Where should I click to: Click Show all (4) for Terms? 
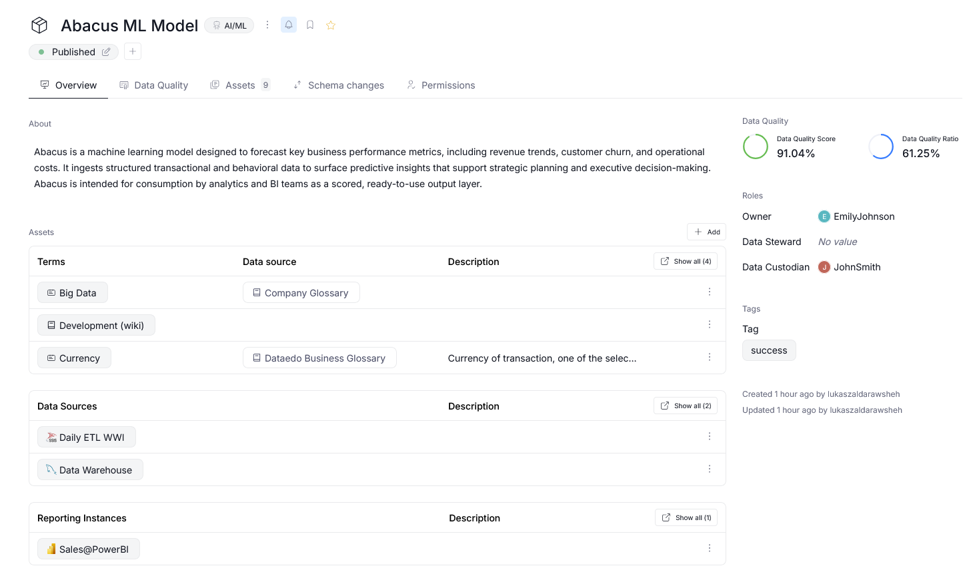[686, 261]
